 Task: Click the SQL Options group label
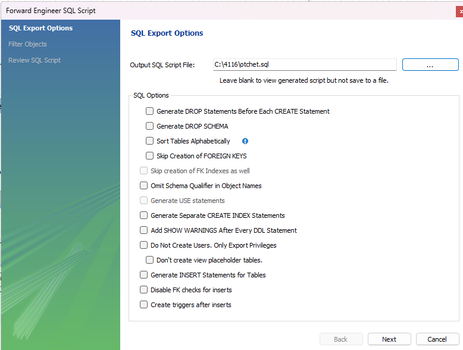151,95
